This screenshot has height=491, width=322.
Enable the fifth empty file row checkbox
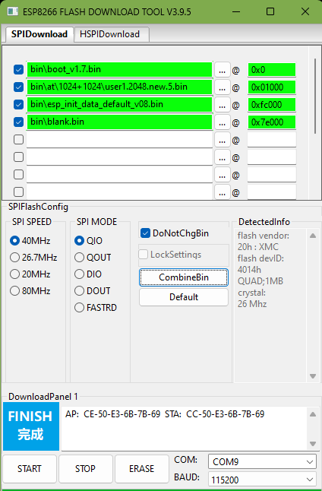tap(18, 139)
